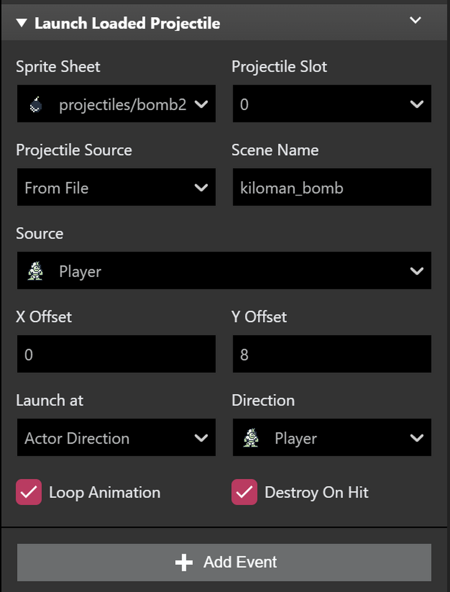
Task: Open the Launch at dropdown
Action: pos(116,438)
